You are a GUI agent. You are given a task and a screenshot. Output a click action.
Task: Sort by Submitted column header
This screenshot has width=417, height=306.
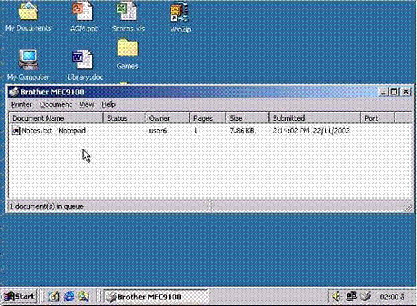tap(315, 118)
